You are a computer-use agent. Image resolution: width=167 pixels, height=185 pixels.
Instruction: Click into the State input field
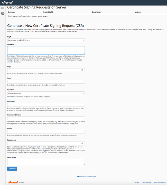coord(46,82)
